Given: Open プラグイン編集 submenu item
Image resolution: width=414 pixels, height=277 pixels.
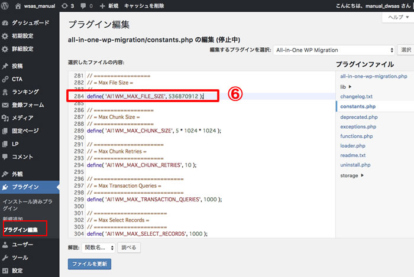Looking at the screenshot, I should [x=21, y=230].
